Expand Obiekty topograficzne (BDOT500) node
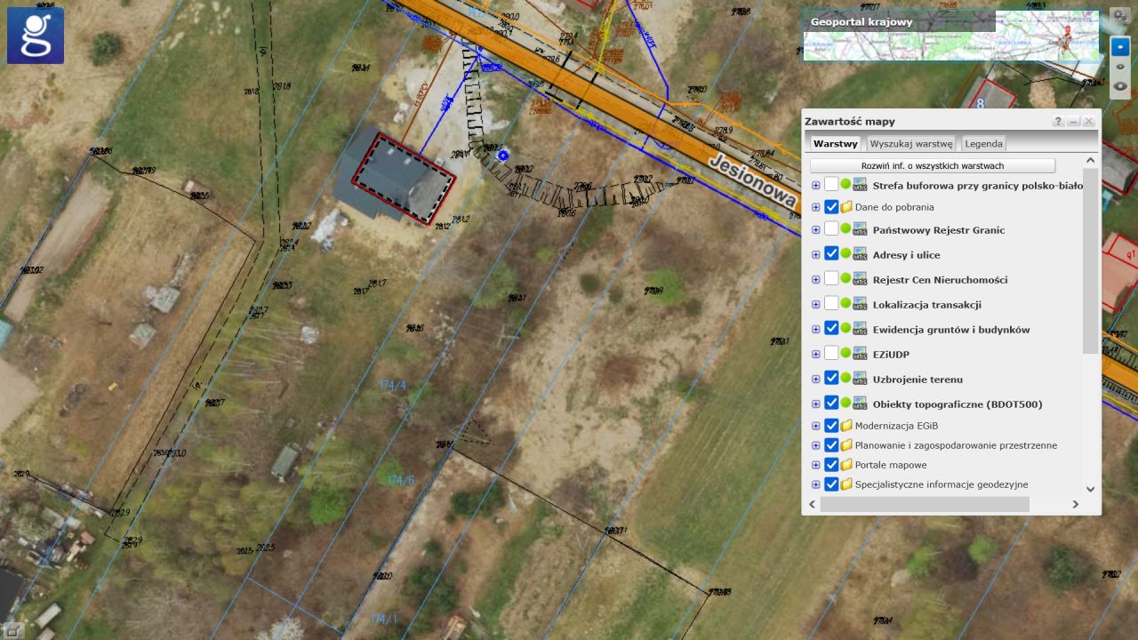This screenshot has height=640, width=1138. click(815, 404)
